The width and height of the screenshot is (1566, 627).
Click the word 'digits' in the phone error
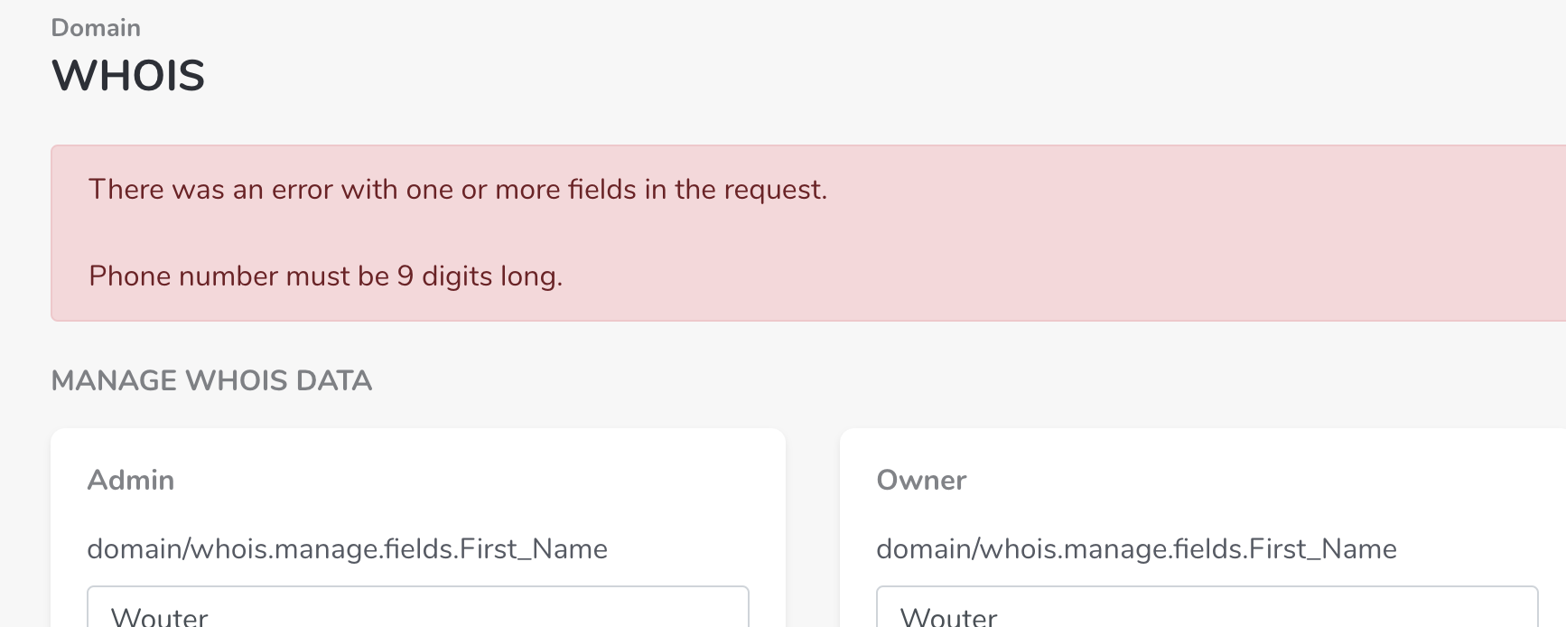point(457,276)
